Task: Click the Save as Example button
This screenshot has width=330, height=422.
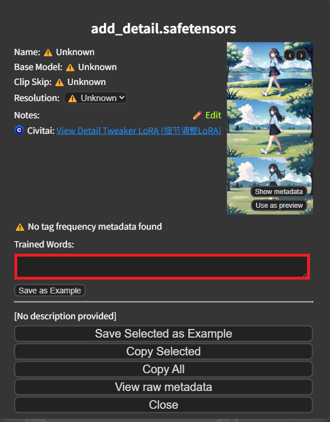Action: 50,291
